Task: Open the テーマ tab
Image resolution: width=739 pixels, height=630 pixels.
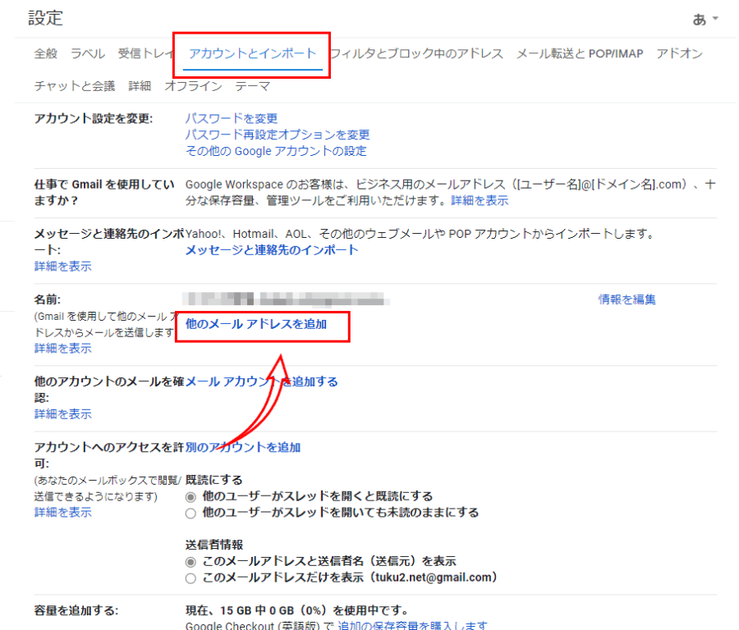Action: coord(253,86)
